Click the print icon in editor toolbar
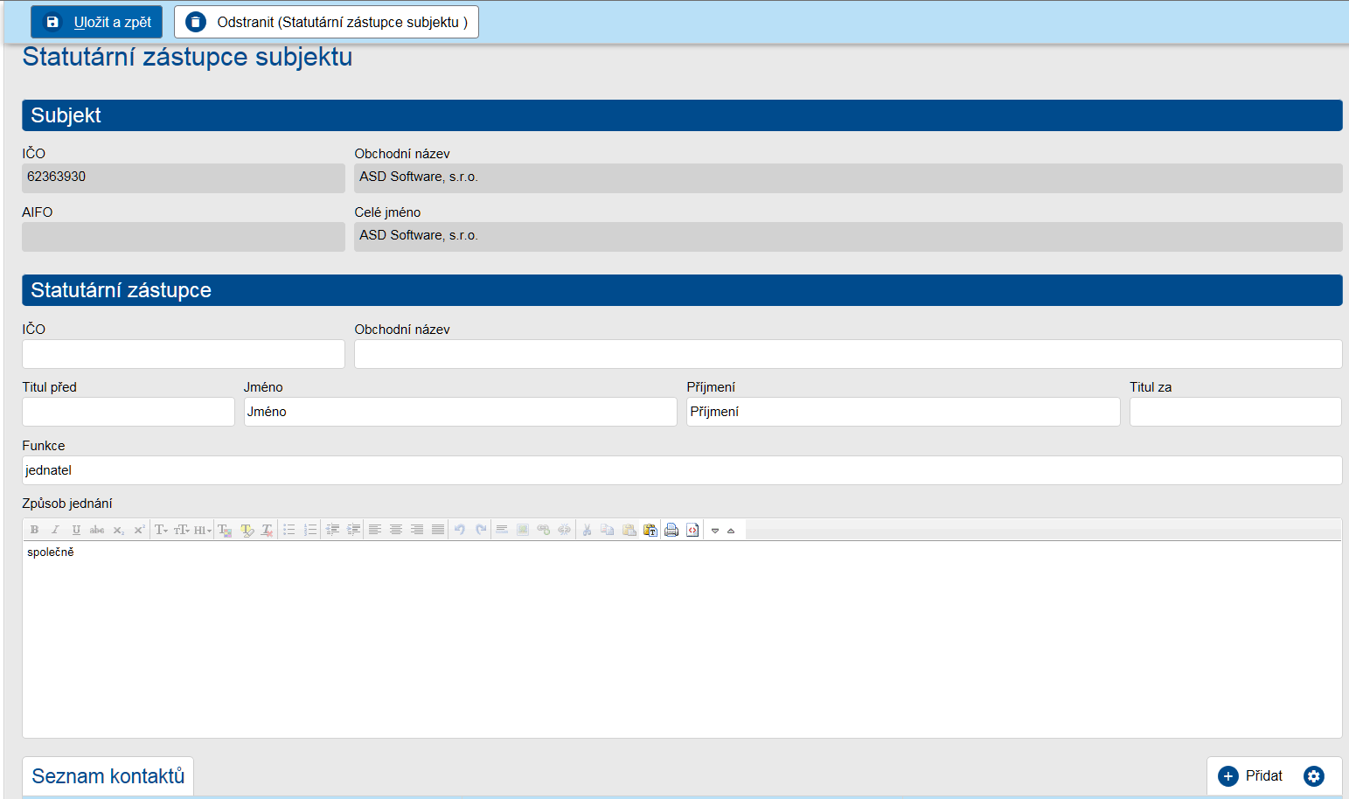The height and width of the screenshot is (799, 1349). click(x=671, y=530)
